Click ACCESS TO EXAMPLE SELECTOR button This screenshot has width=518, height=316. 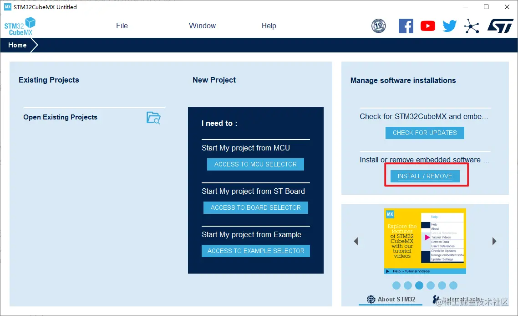pos(256,251)
